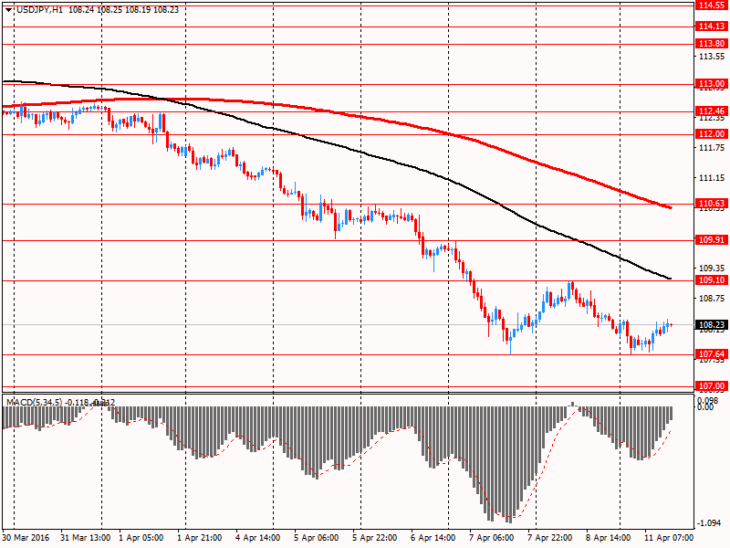Select the 111.15 axis price value
The width and height of the screenshot is (730, 548).
712,178
